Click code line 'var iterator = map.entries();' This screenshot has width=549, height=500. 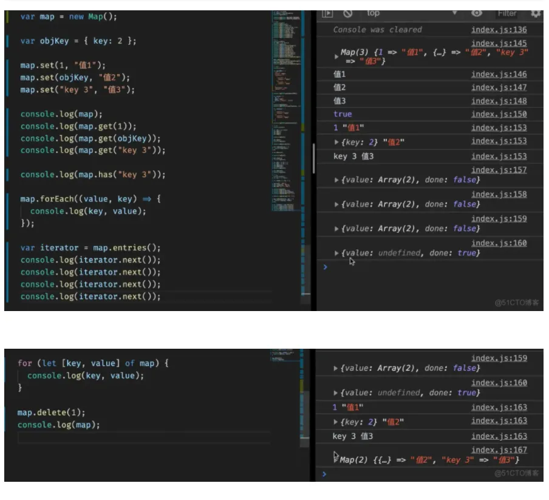tap(90, 248)
